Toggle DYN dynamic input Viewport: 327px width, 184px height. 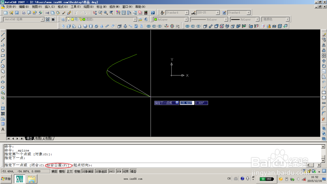(119, 172)
